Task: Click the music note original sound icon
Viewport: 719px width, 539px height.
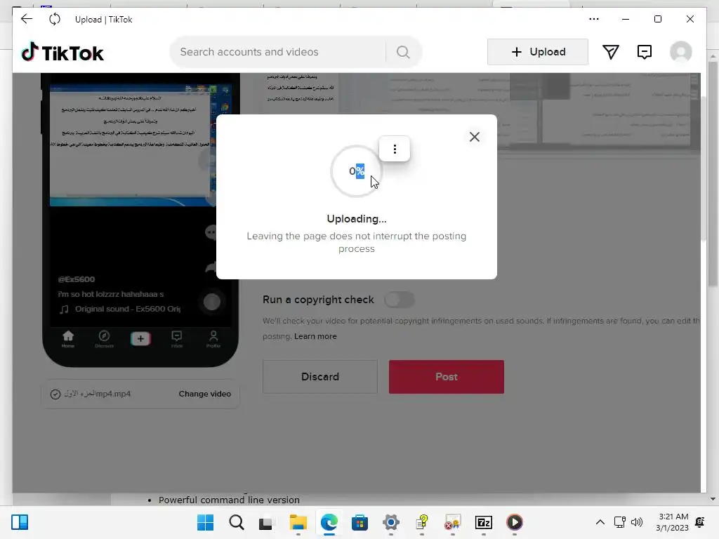Action: (64, 310)
